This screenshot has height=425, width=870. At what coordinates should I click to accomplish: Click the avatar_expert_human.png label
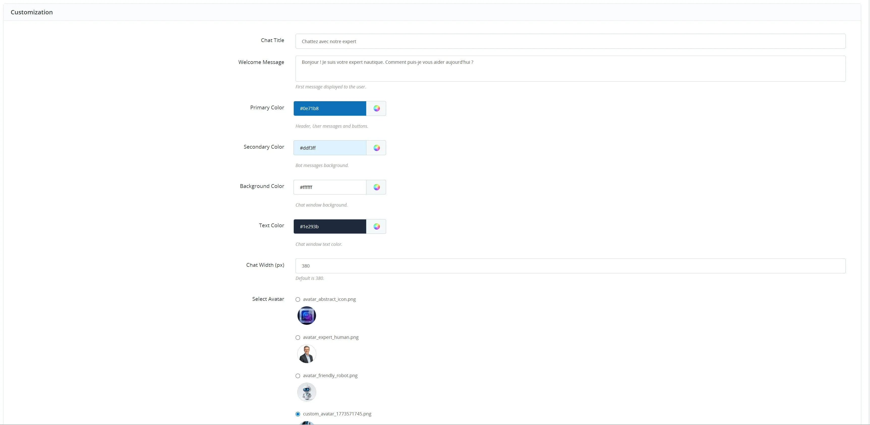(331, 337)
